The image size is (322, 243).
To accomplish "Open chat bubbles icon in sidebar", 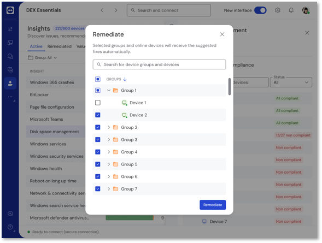I will tap(10, 56).
